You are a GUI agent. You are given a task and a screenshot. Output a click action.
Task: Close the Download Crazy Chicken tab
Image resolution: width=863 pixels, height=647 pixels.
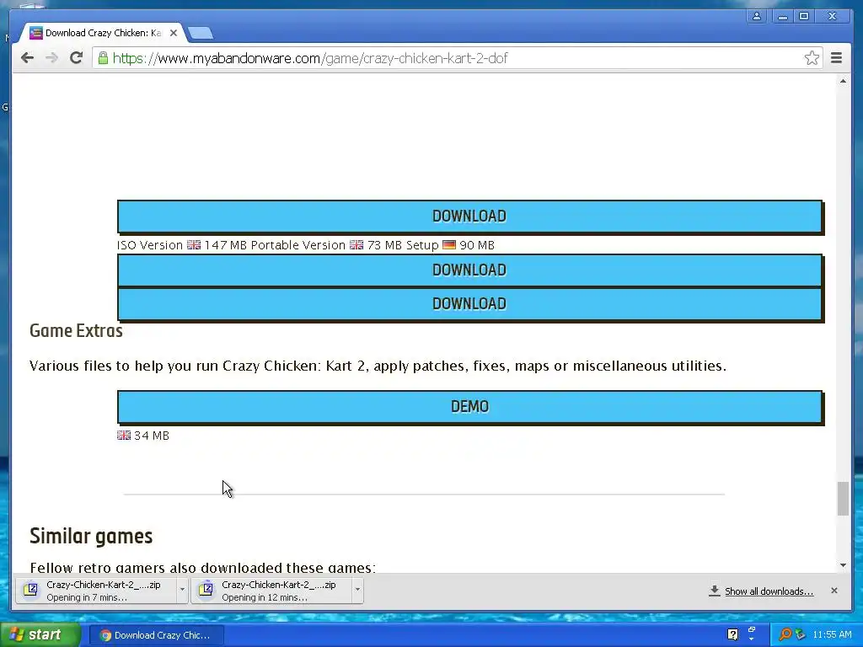click(174, 33)
